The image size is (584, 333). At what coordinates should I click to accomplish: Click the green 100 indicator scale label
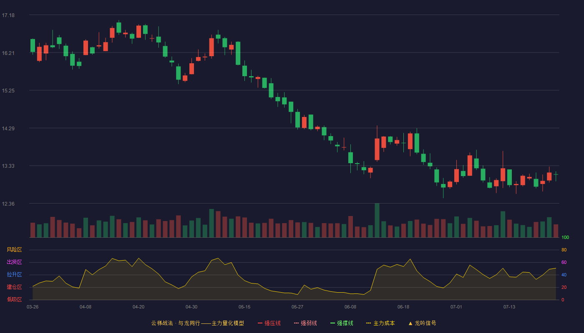(x=565, y=238)
